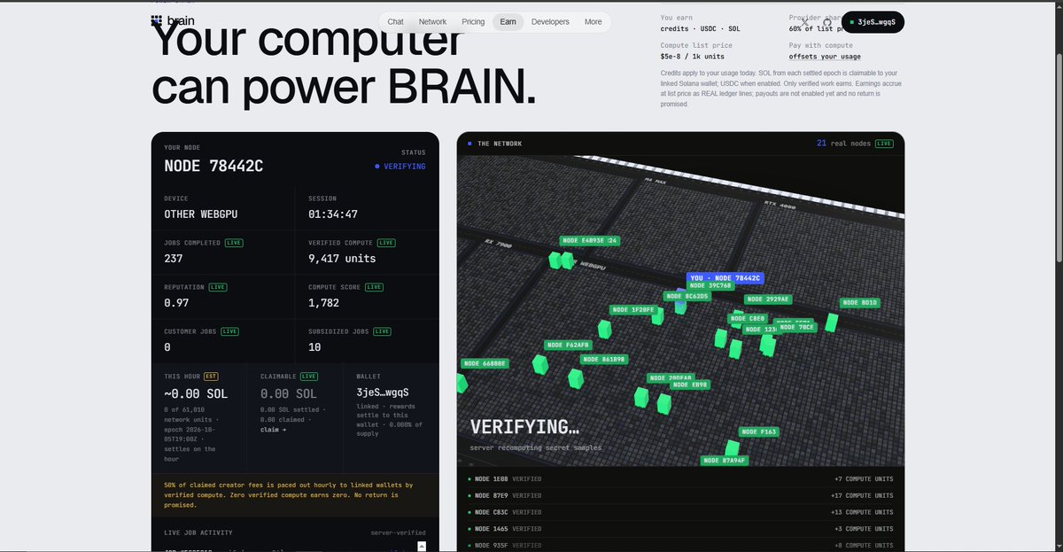The image size is (1063, 552).
Task: Click the EST badge next to THIS HOUR
Action: pos(212,377)
